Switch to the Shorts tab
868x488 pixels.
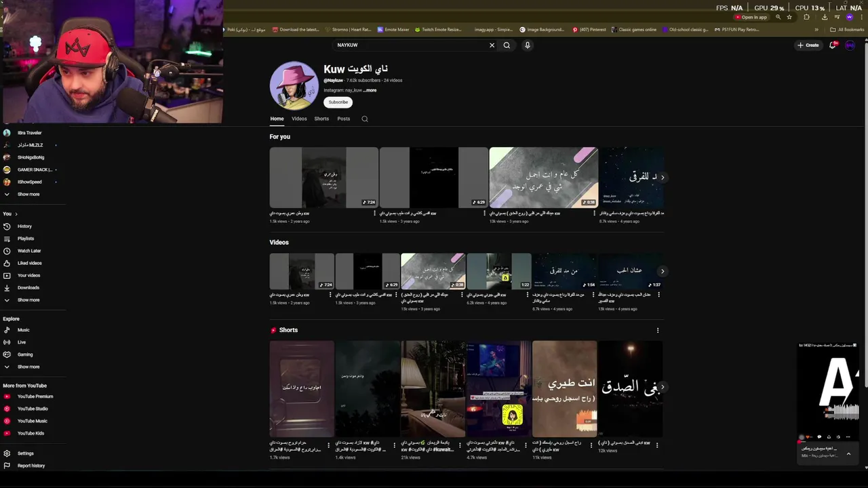pyautogui.click(x=321, y=119)
